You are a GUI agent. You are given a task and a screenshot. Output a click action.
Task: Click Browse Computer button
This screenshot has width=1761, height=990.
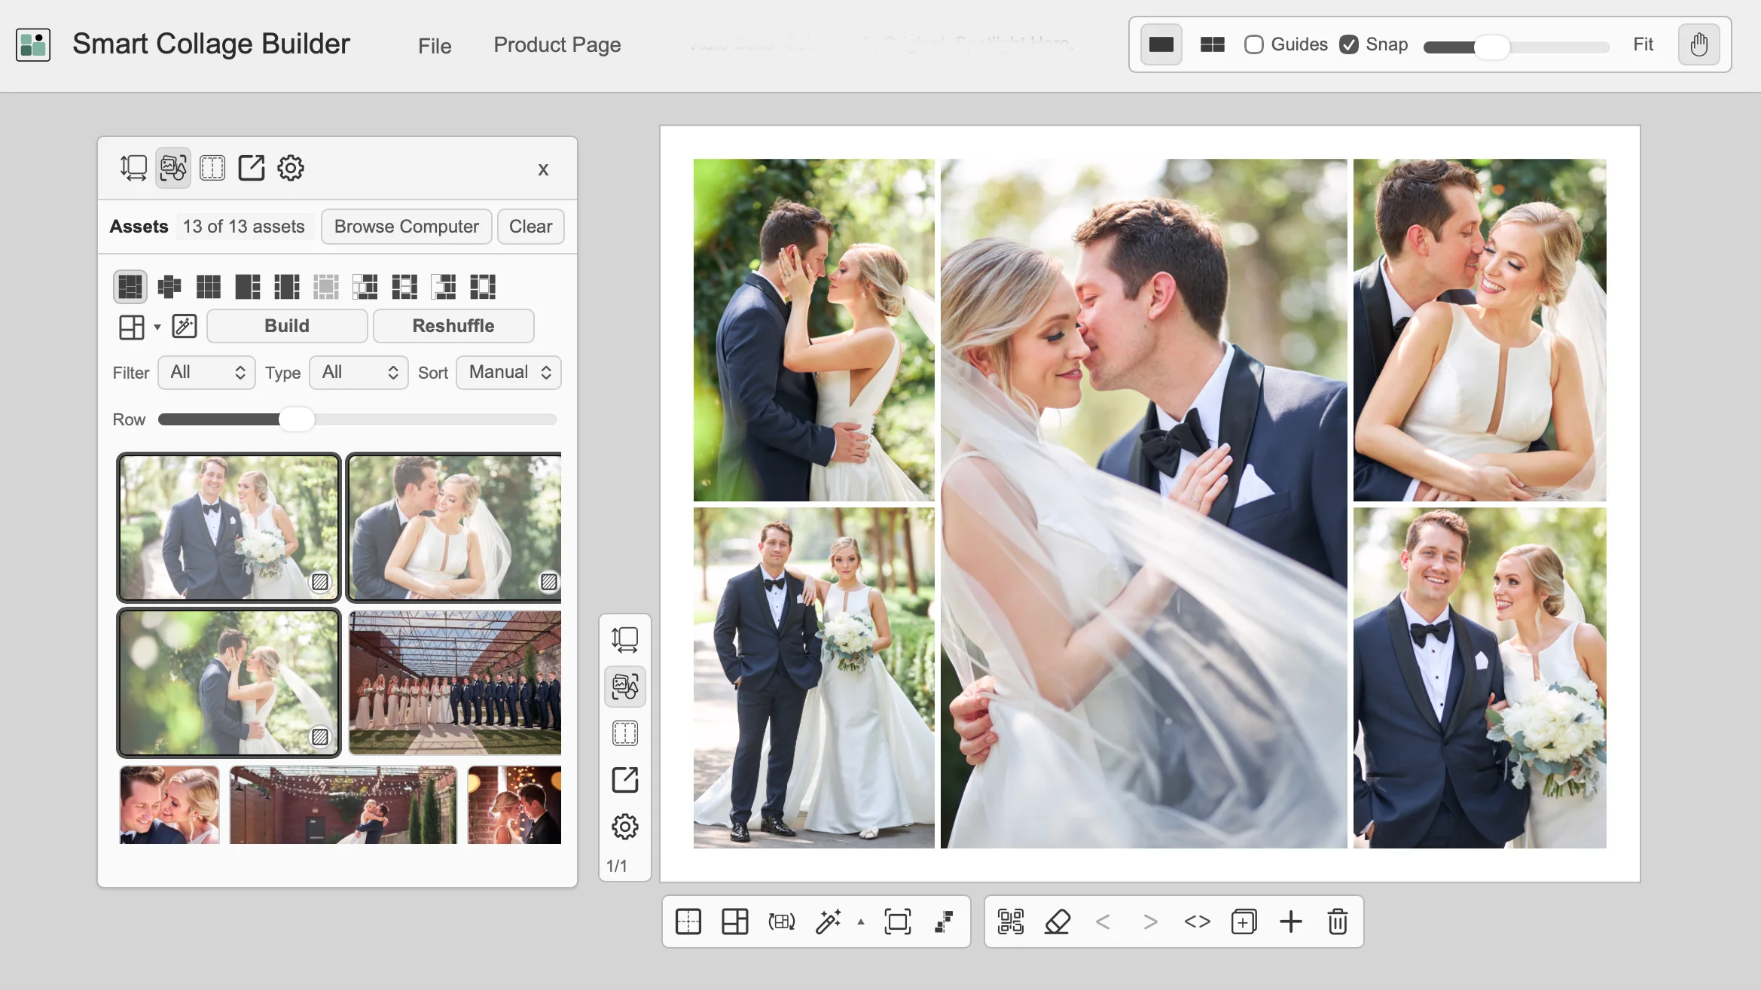point(406,227)
